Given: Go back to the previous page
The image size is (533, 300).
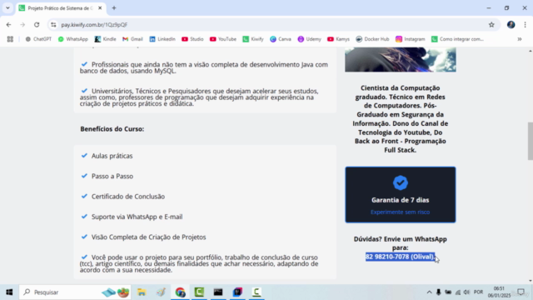Looking at the screenshot, I should click(x=8, y=24).
